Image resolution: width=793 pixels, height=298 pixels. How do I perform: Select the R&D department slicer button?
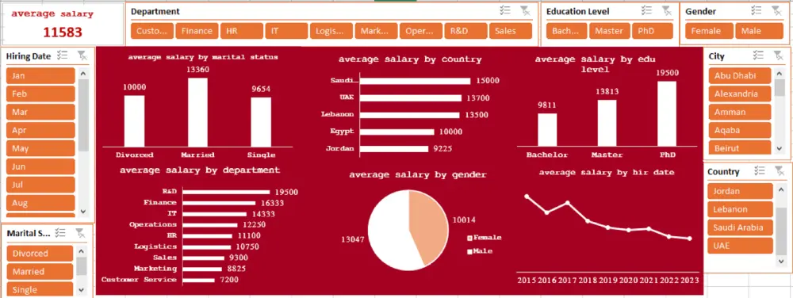(465, 31)
